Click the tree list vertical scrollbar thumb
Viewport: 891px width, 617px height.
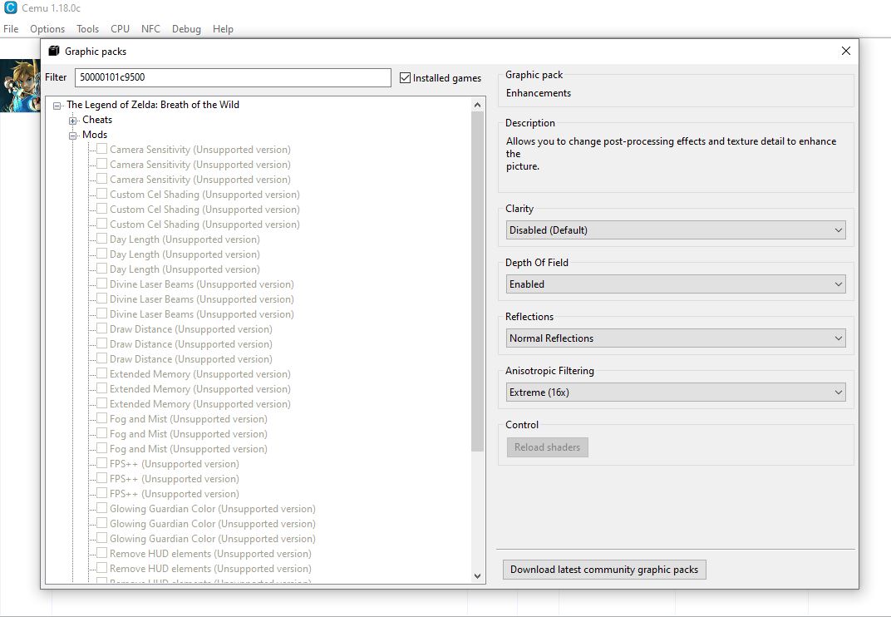click(x=477, y=282)
